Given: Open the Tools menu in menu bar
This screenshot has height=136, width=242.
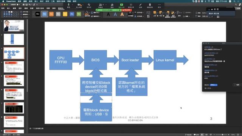Looking at the screenshot, I should coord(53,1).
